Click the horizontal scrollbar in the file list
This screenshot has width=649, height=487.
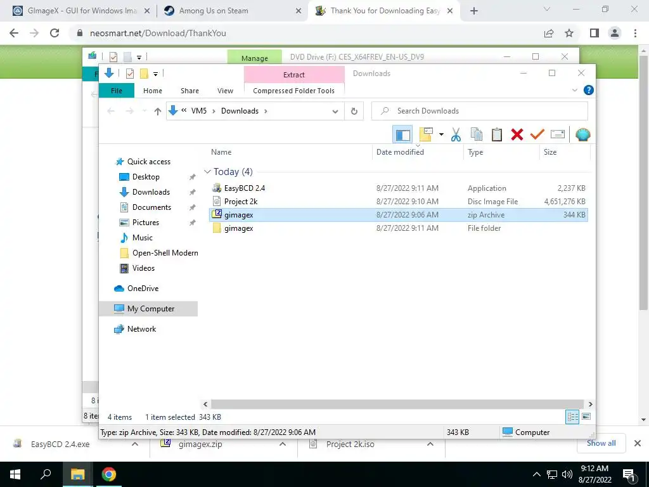(x=397, y=404)
